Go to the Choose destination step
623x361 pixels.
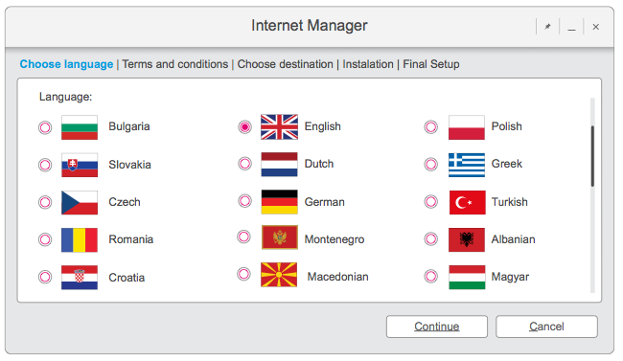pos(285,64)
